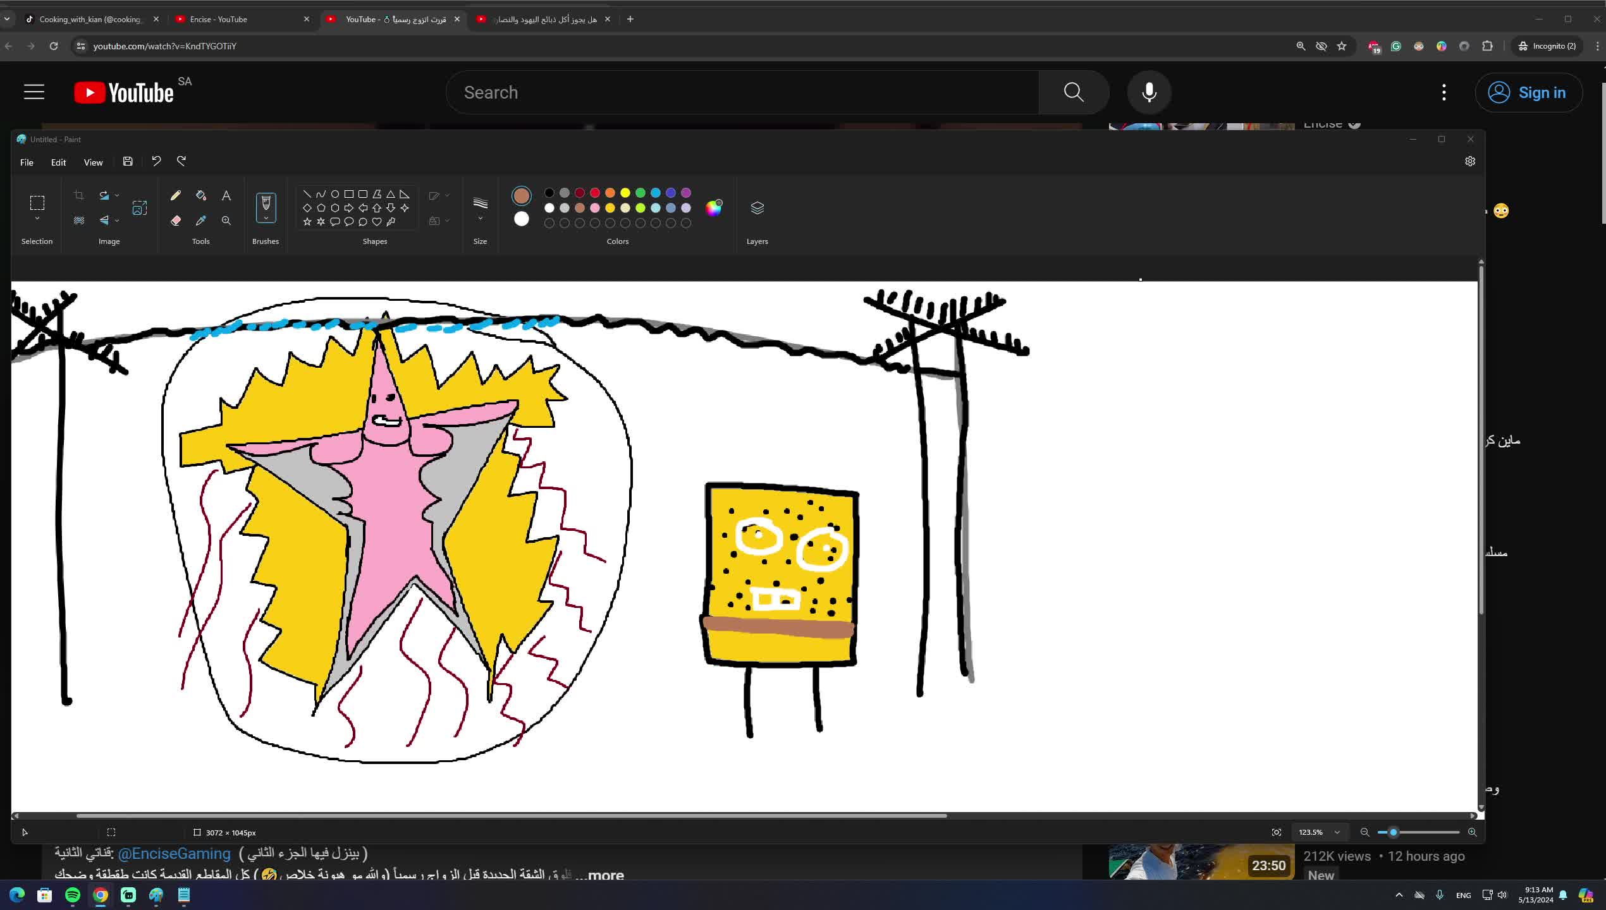Switch to Cooking_with_kian TikTok tab

click(x=92, y=19)
